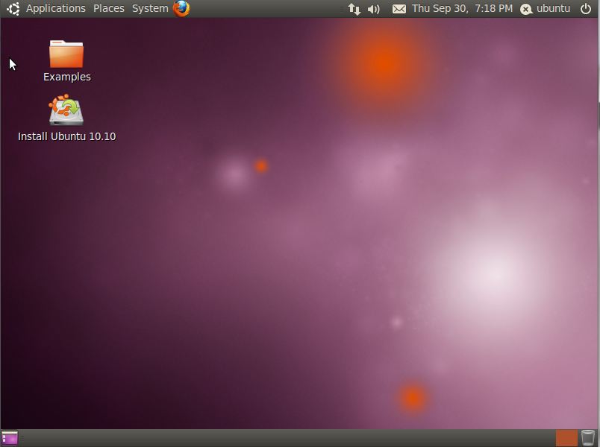Open the Applications menu
600x447 pixels.
pyautogui.click(x=55, y=9)
